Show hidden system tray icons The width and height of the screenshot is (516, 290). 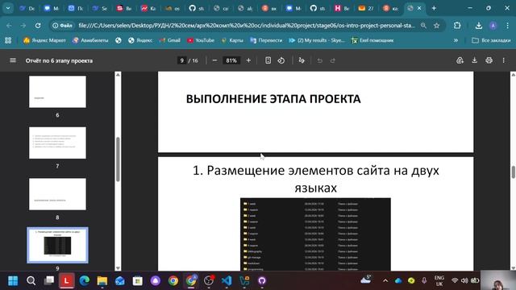pos(385,280)
